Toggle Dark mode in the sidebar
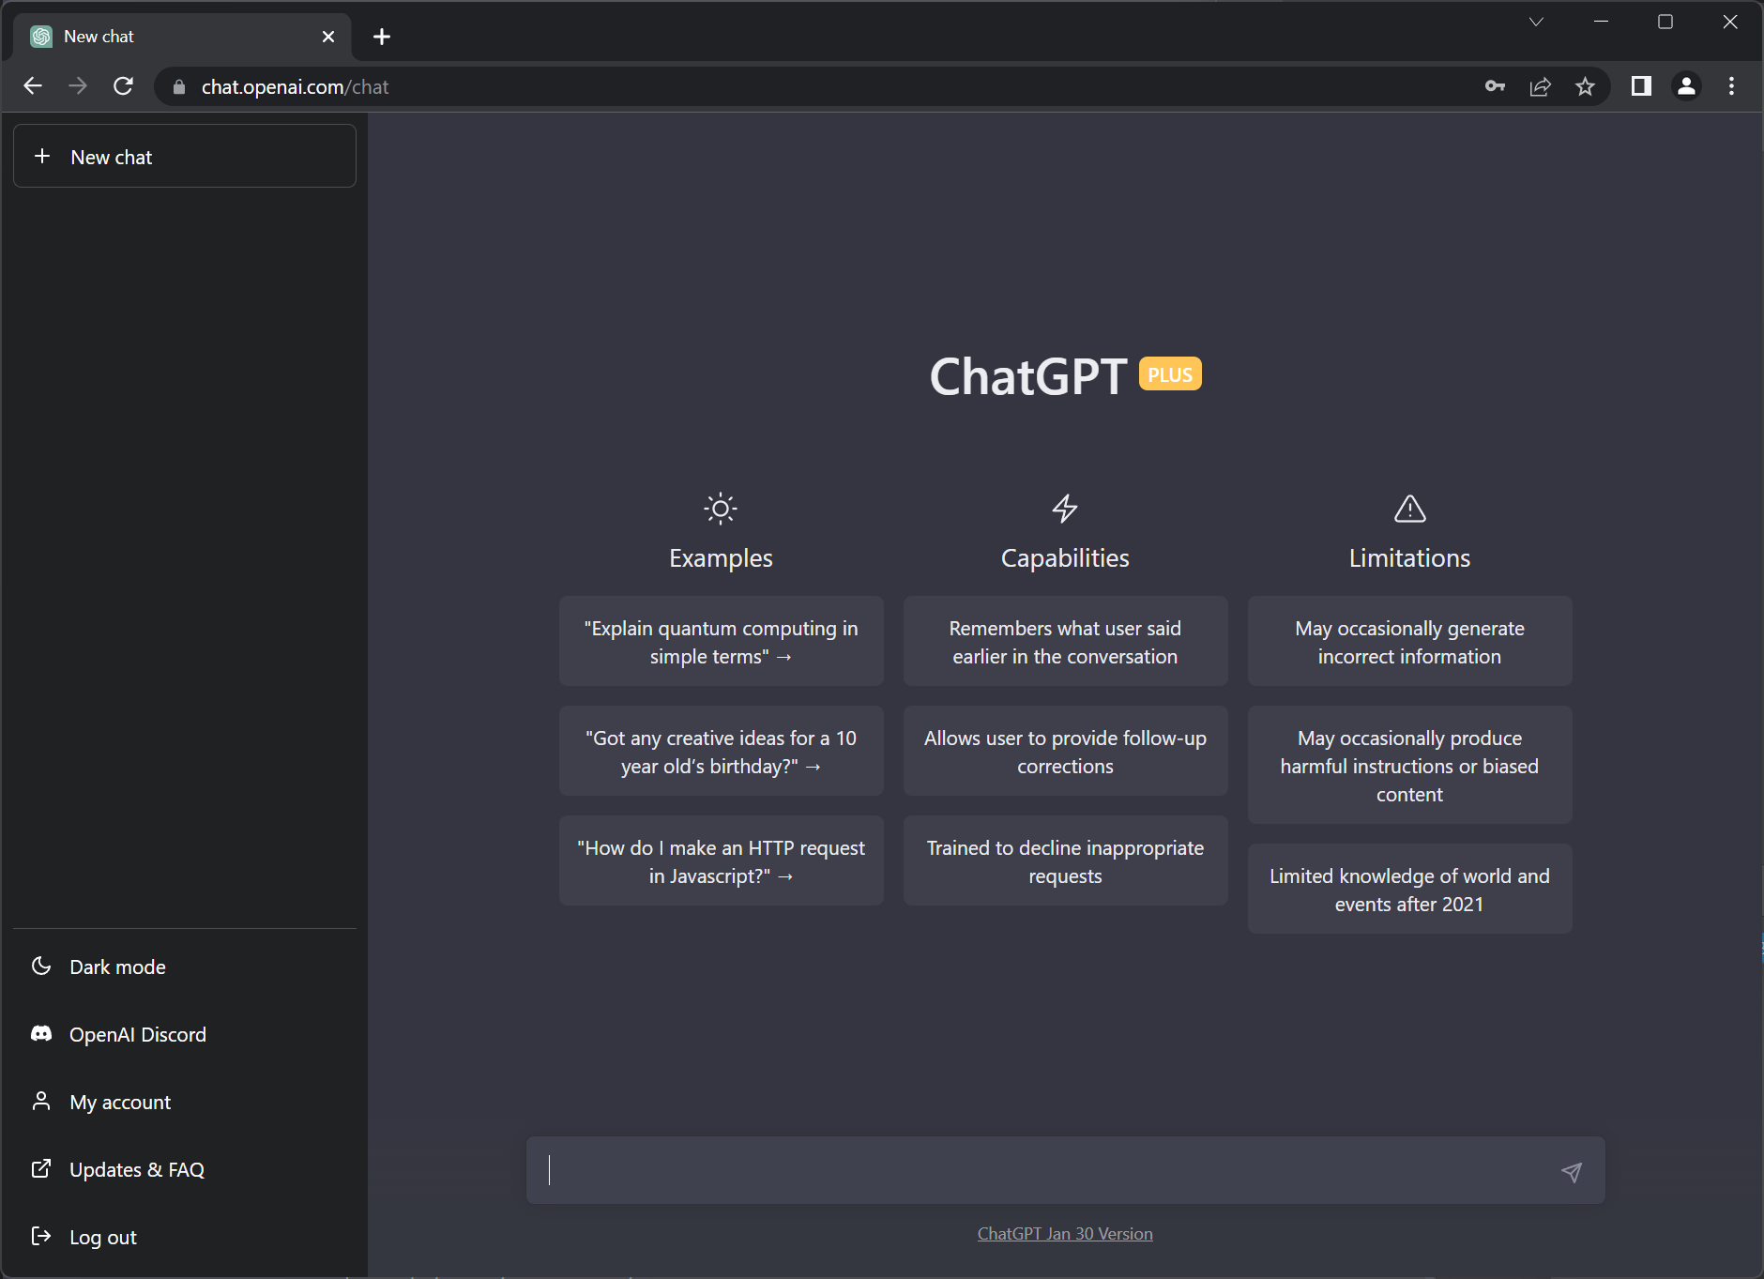The image size is (1764, 1279). pos(41,966)
